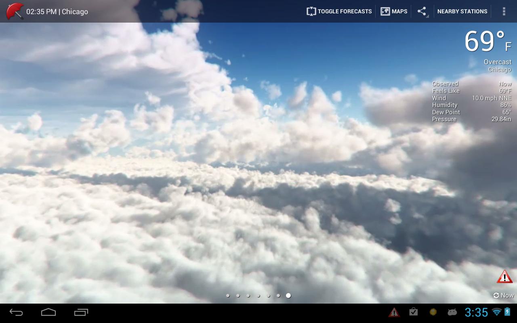517x323 pixels.
Task: Select the last page indicator dot
Action: pos(288,296)
